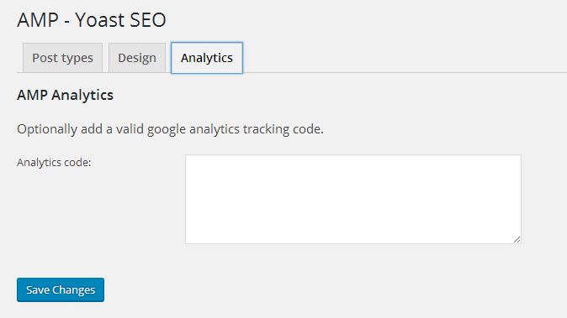Open the Design tab
Viewport: 567px width, 318px height.
[137, 58]
